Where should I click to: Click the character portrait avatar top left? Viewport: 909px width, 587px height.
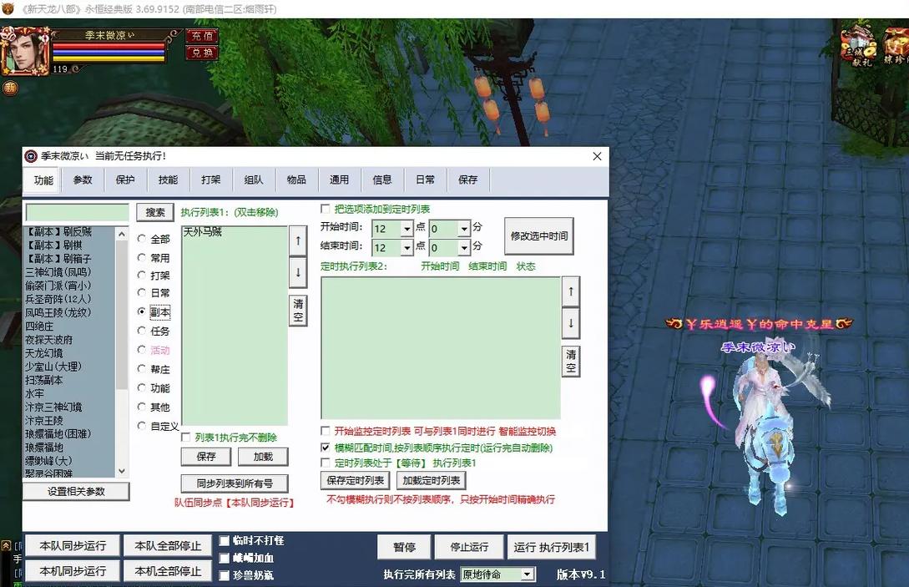23,50
